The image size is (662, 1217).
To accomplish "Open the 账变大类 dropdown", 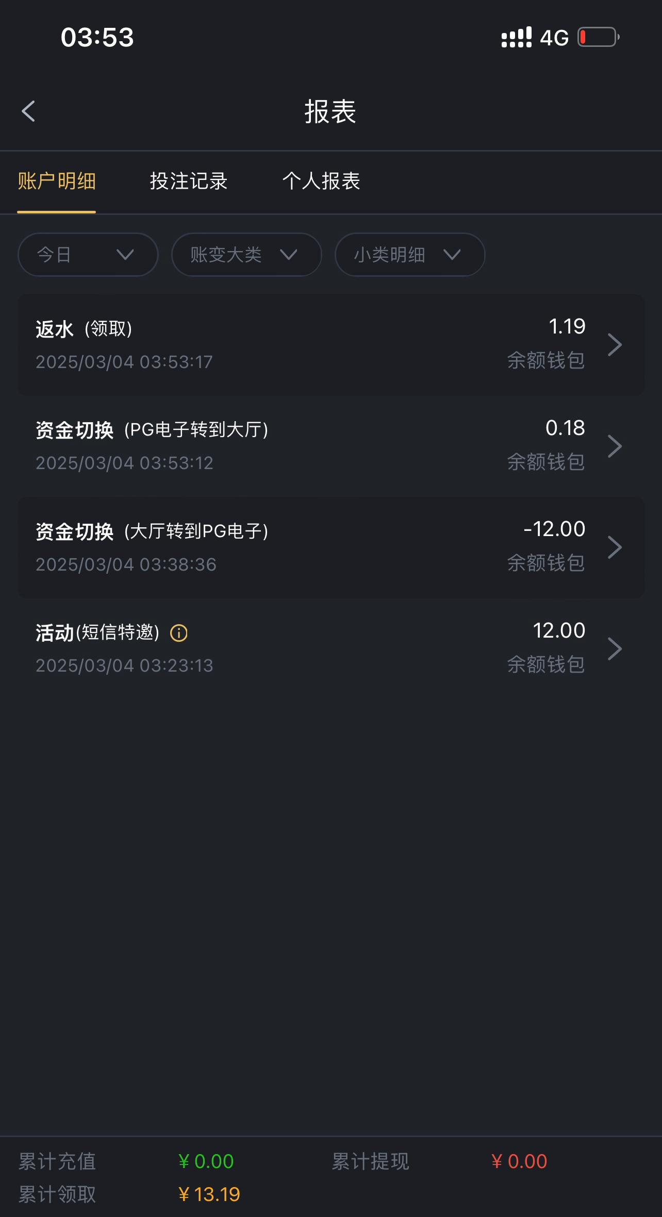I will [x=246, y=255].
